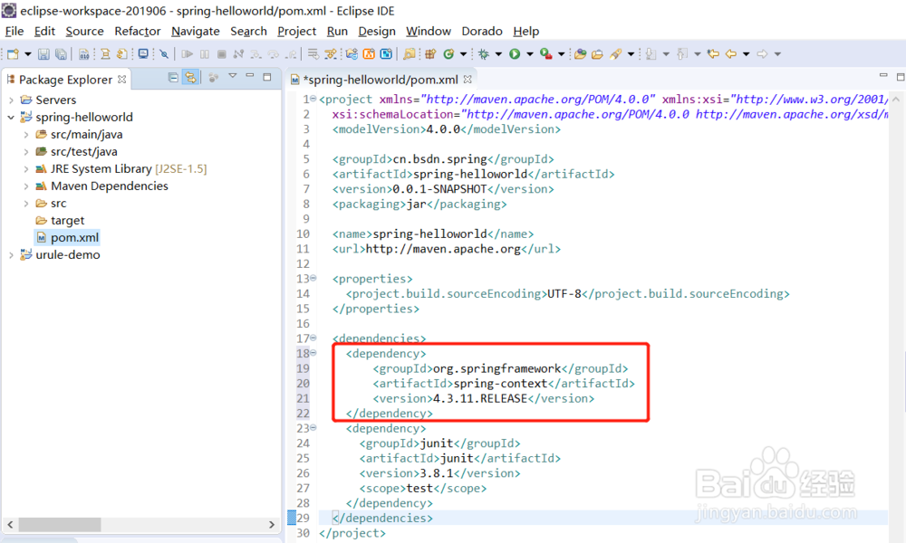Click the Step Return icon
The width and height of the screenshot is (906, 543).
(291, 54)
